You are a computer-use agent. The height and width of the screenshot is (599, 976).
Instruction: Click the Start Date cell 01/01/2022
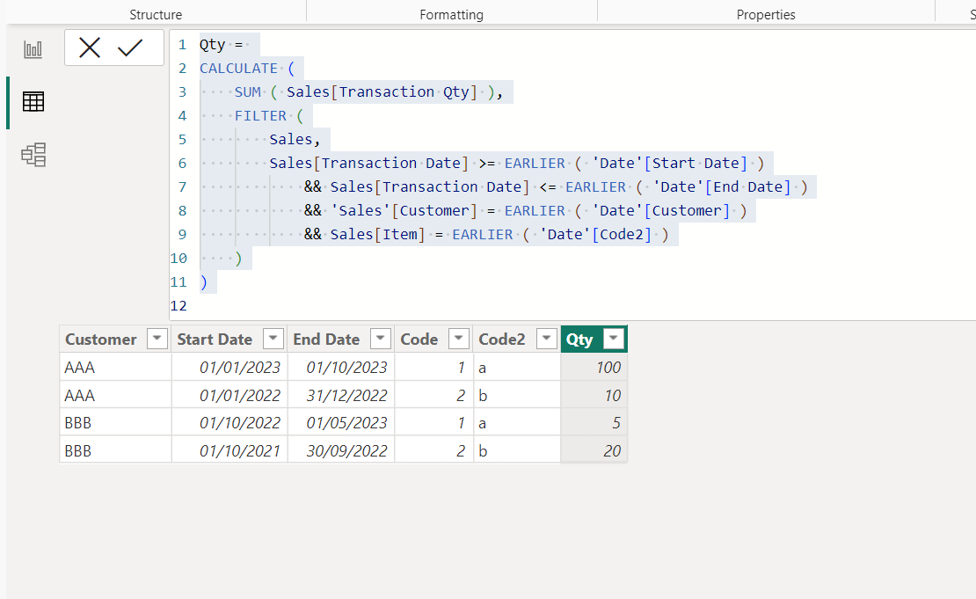229,396
